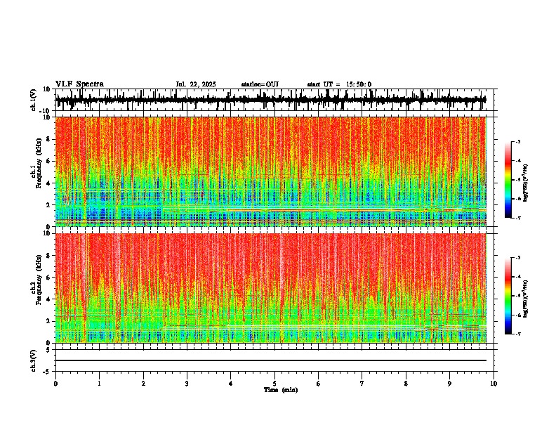Select the date text "Jul. 22, 2025"
Image resolution: width=556 pixels, height=430 pixels.
[196, 84]
